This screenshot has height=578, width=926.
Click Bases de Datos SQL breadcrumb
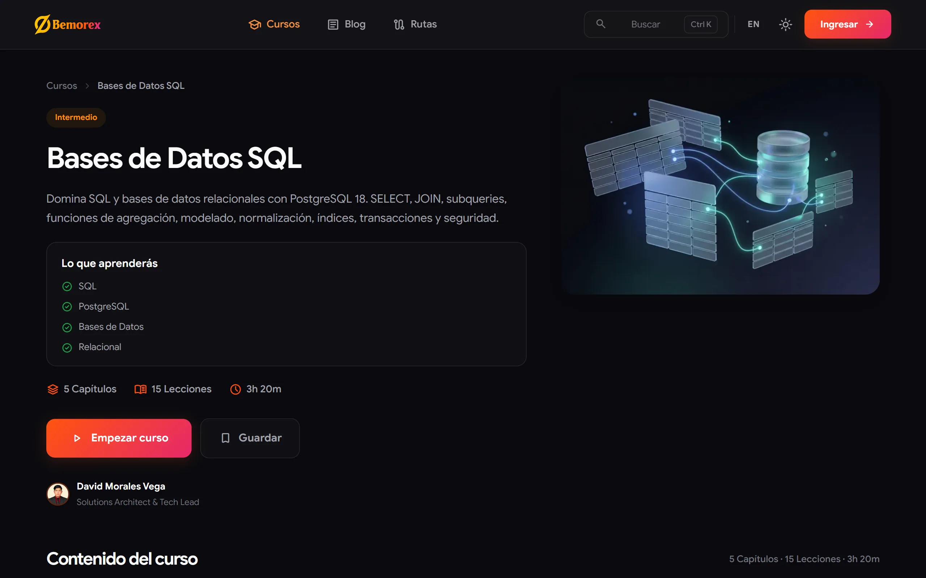tap(141, 86)
